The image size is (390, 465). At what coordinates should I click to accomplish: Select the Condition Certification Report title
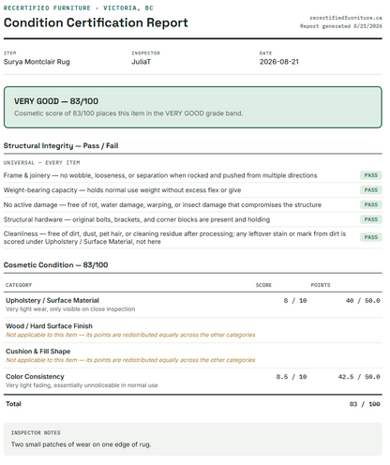[96, 22]
